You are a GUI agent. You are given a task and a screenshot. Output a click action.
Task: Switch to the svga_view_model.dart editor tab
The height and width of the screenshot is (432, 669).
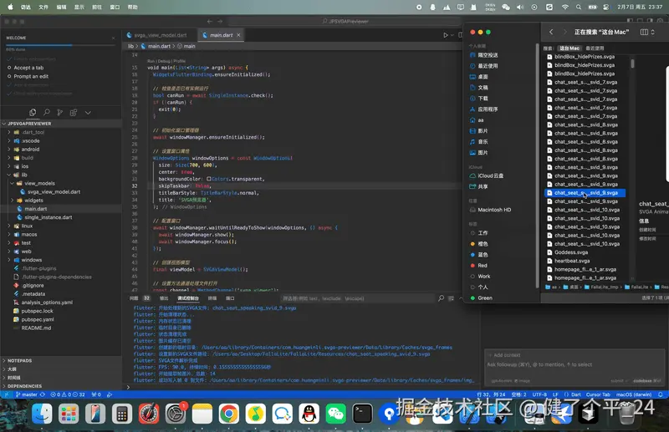click(161, 35)
